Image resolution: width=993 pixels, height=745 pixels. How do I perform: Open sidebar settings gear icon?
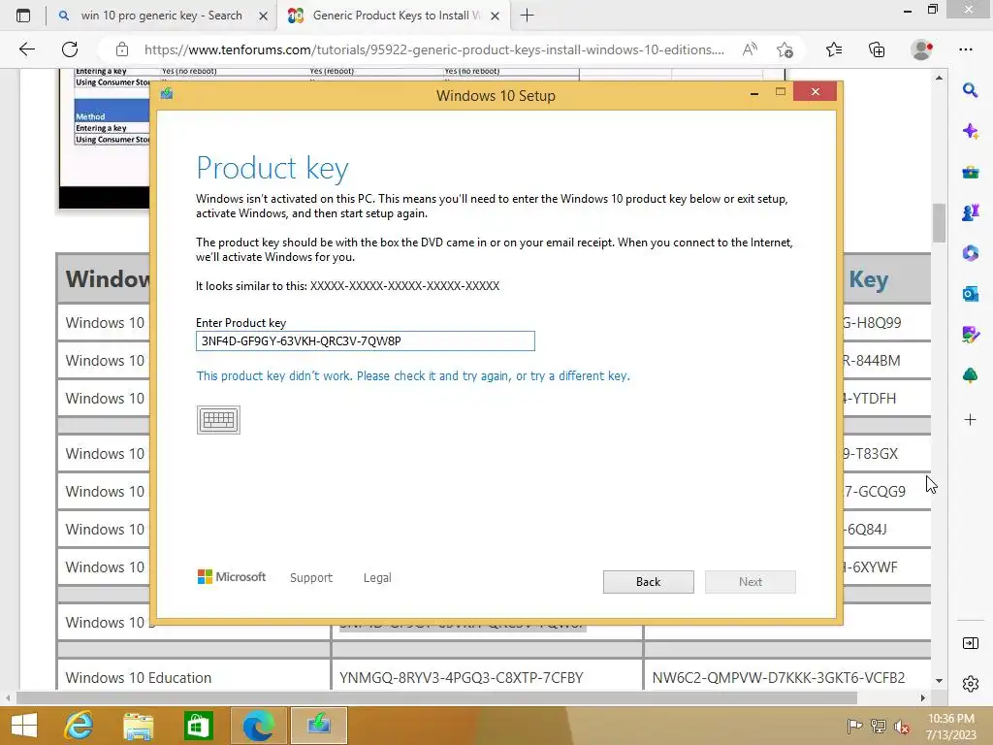pyautogui.click(x=970, y=684)
